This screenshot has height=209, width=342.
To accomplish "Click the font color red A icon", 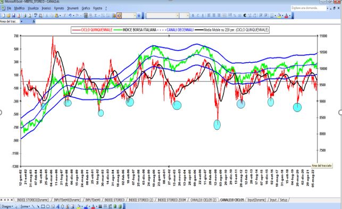I will 286,15.
